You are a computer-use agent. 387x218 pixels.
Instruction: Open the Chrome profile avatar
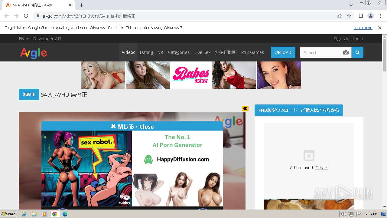click(370, 16)
